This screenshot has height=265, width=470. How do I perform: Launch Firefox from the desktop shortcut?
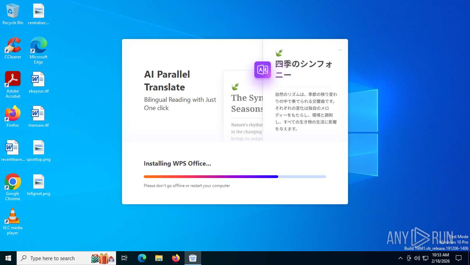13,117
